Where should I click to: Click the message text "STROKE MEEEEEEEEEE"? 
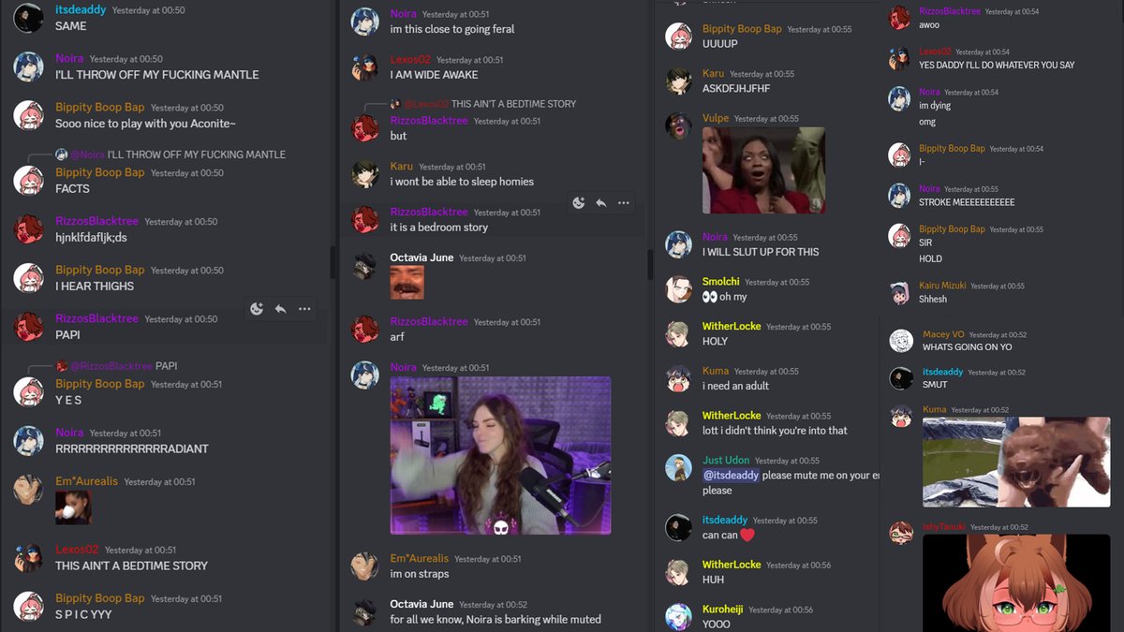967,202
